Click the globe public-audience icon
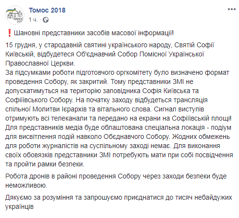Image resolution: width=239 pixels, height=218 pixels. click(46, 20)
